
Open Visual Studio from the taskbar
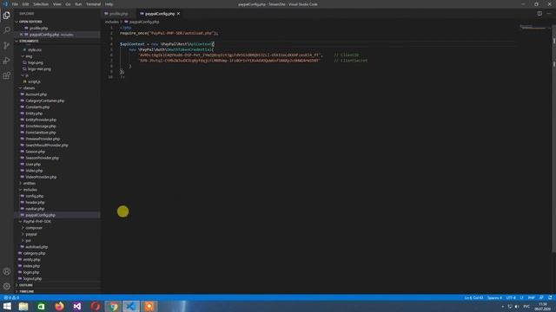point(77,306)
